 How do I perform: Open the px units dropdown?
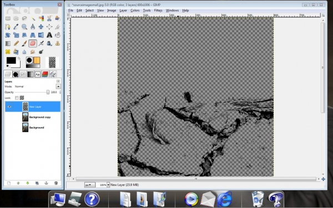pos(89,185)
